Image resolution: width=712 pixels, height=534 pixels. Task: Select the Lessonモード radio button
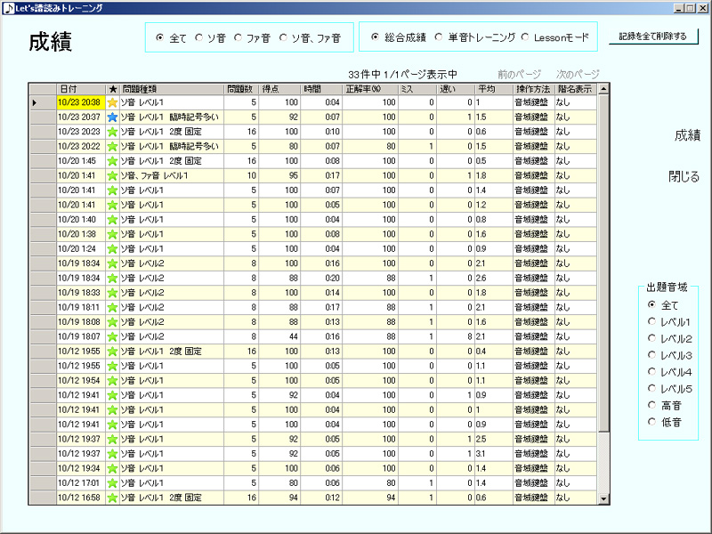[x=525, y=36]
